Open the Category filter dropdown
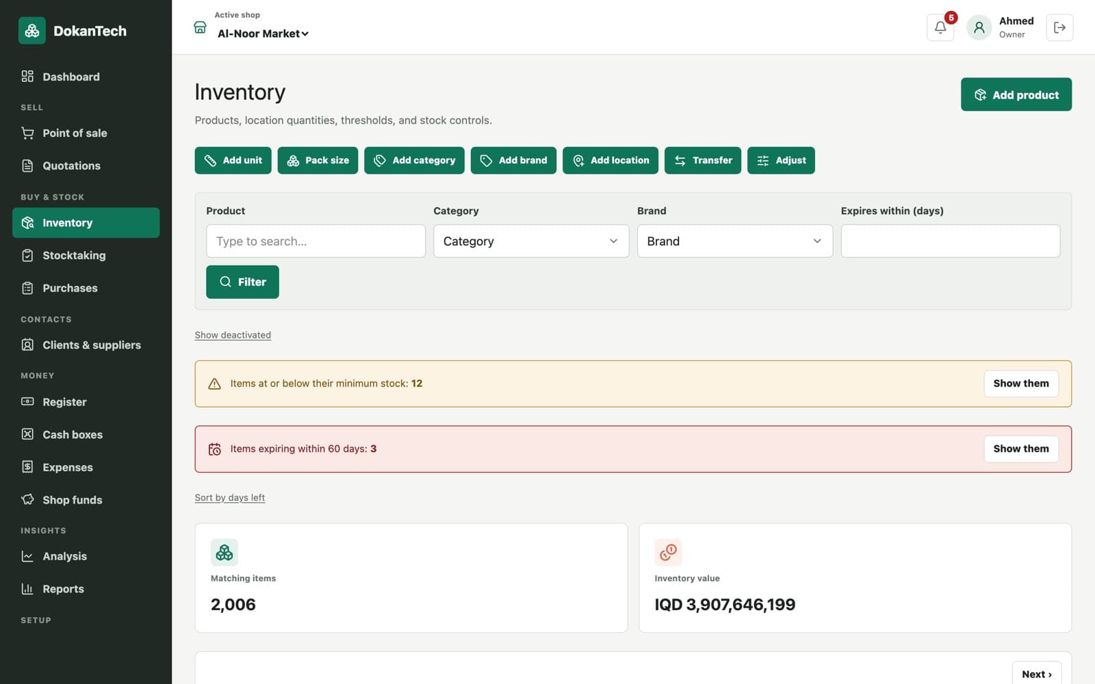Viewport: 1095px width, 684px height. point(531,241)
